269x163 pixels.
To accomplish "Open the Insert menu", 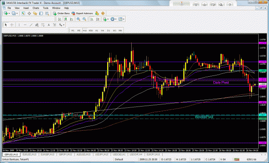I will [x=26, y=8].
